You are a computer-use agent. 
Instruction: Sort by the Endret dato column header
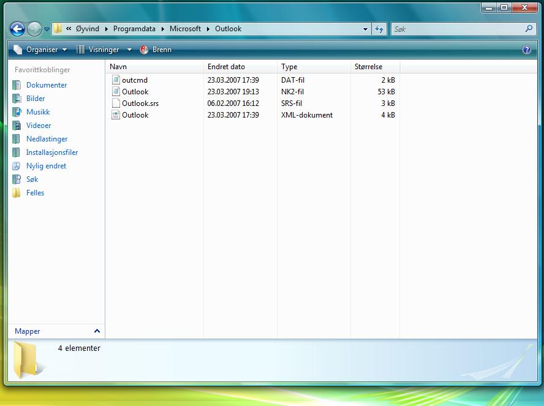point(240,67)
